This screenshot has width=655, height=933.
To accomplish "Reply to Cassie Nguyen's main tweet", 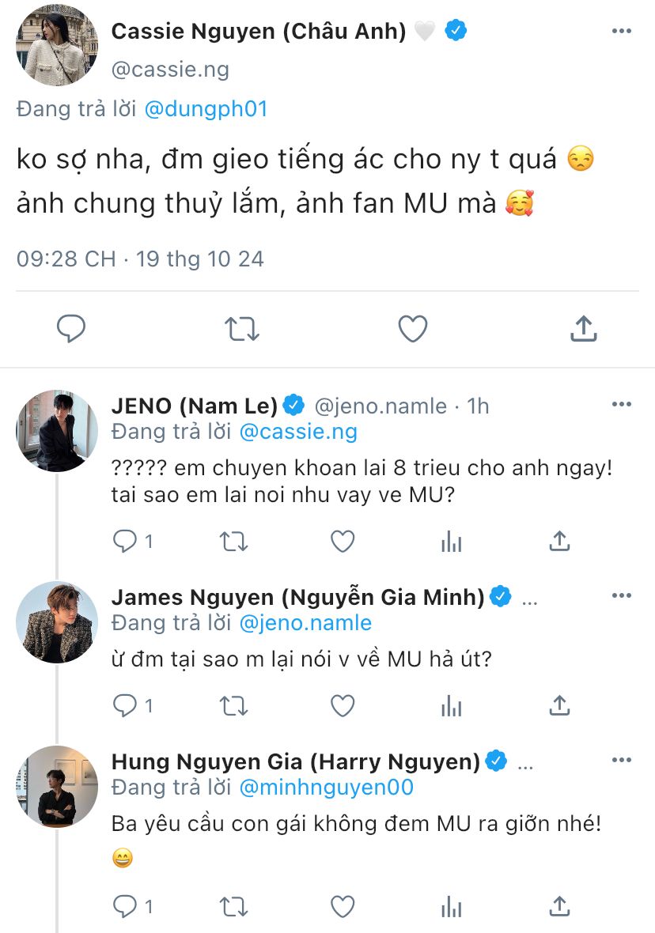I will coord(71,329).
